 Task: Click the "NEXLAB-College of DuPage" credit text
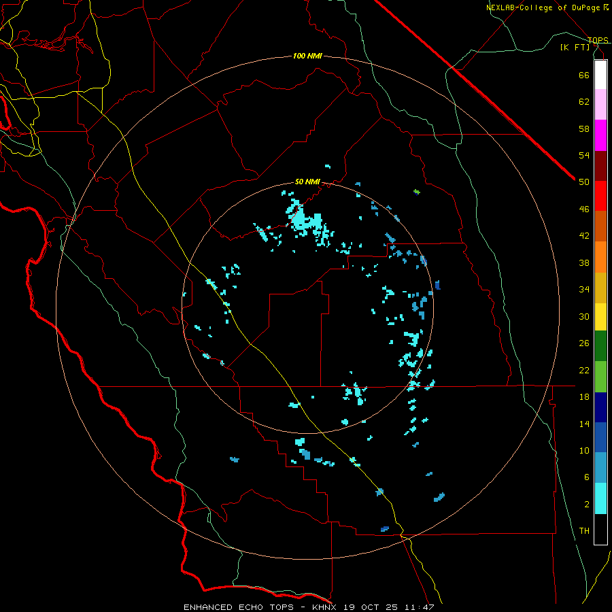pos(543,7)
